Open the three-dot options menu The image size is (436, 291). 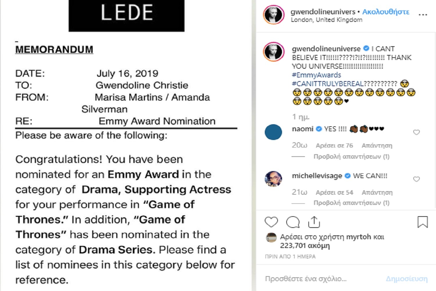423,15
